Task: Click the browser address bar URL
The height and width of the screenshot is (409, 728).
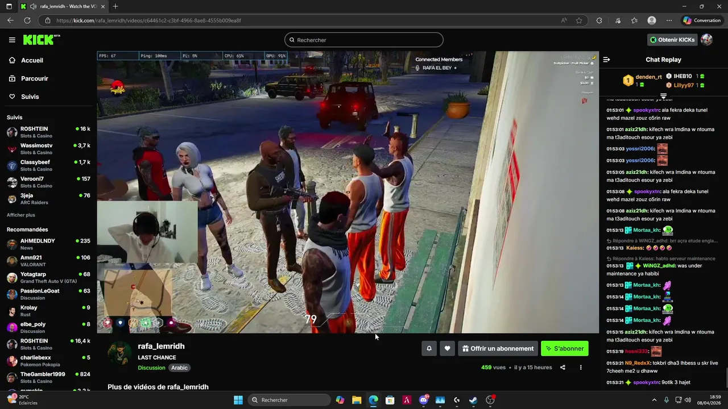Action: point(148,20)
